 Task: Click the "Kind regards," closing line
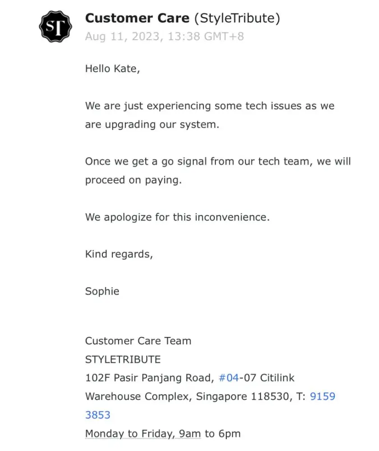click(119, 254)
